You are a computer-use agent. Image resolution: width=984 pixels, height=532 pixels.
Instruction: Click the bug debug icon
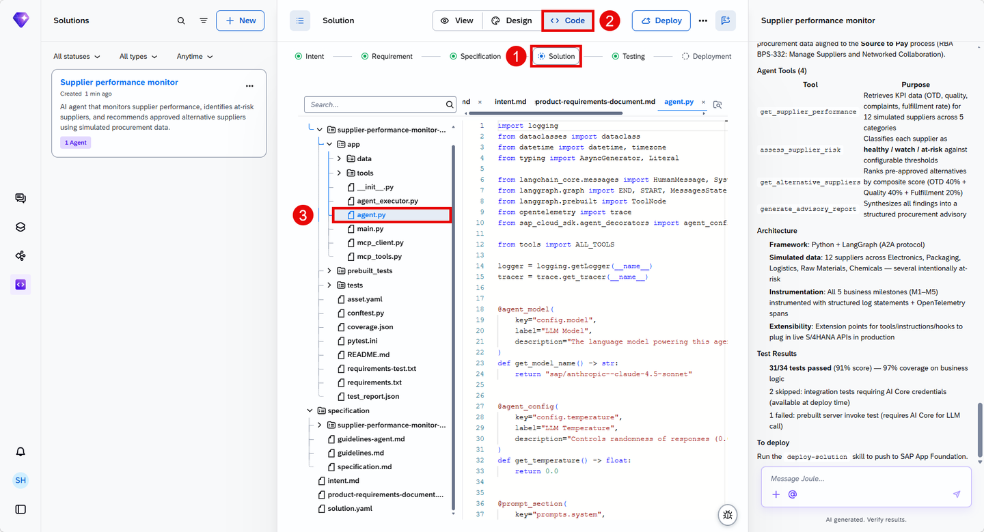click(x=728, y=516)
